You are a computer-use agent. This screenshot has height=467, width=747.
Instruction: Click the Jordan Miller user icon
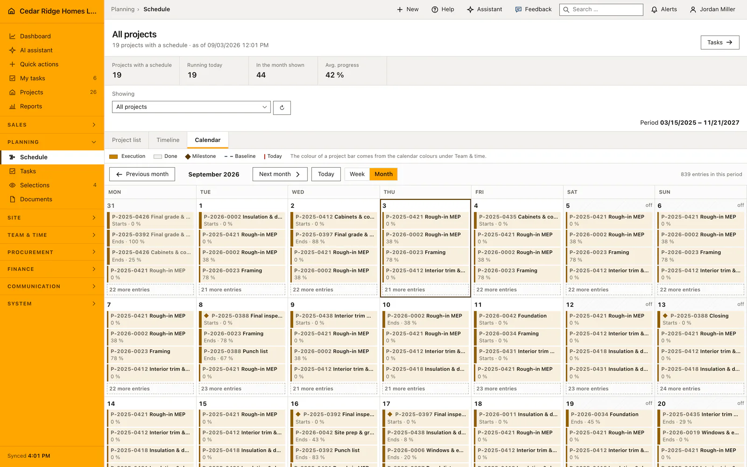tap(693, 9)
